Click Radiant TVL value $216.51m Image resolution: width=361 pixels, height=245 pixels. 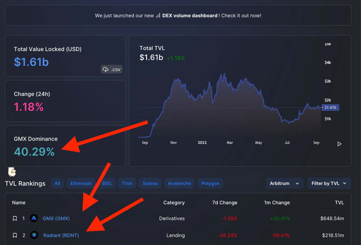[333, 235]
